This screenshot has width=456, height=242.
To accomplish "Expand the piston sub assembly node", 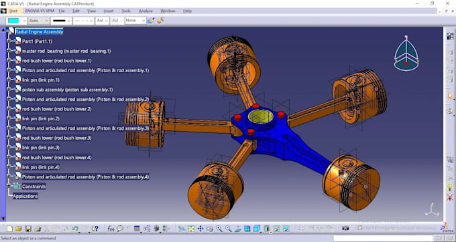I will 9,90.
